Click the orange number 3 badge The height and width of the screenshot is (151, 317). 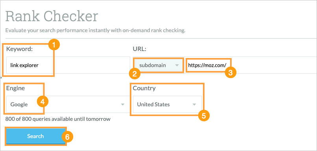point(230,73)
